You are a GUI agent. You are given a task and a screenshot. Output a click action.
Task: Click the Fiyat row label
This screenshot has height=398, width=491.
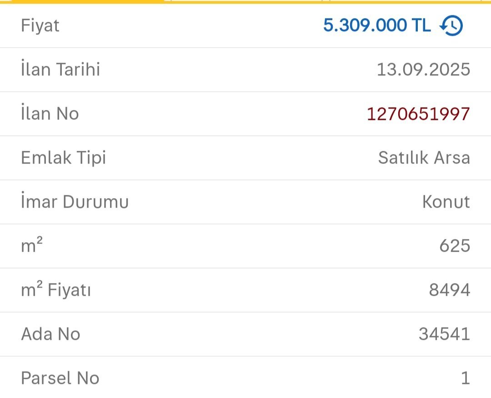(39, 25)
